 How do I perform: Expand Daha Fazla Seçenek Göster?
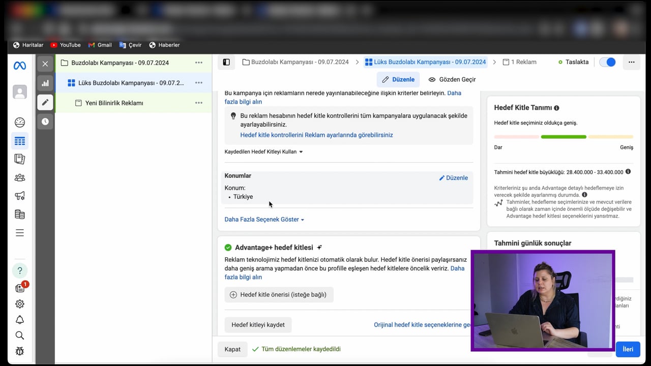point(264,220)
